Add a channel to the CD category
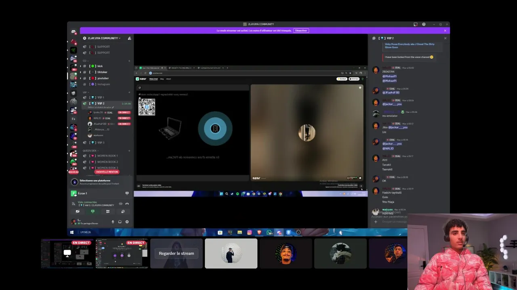 129,61
